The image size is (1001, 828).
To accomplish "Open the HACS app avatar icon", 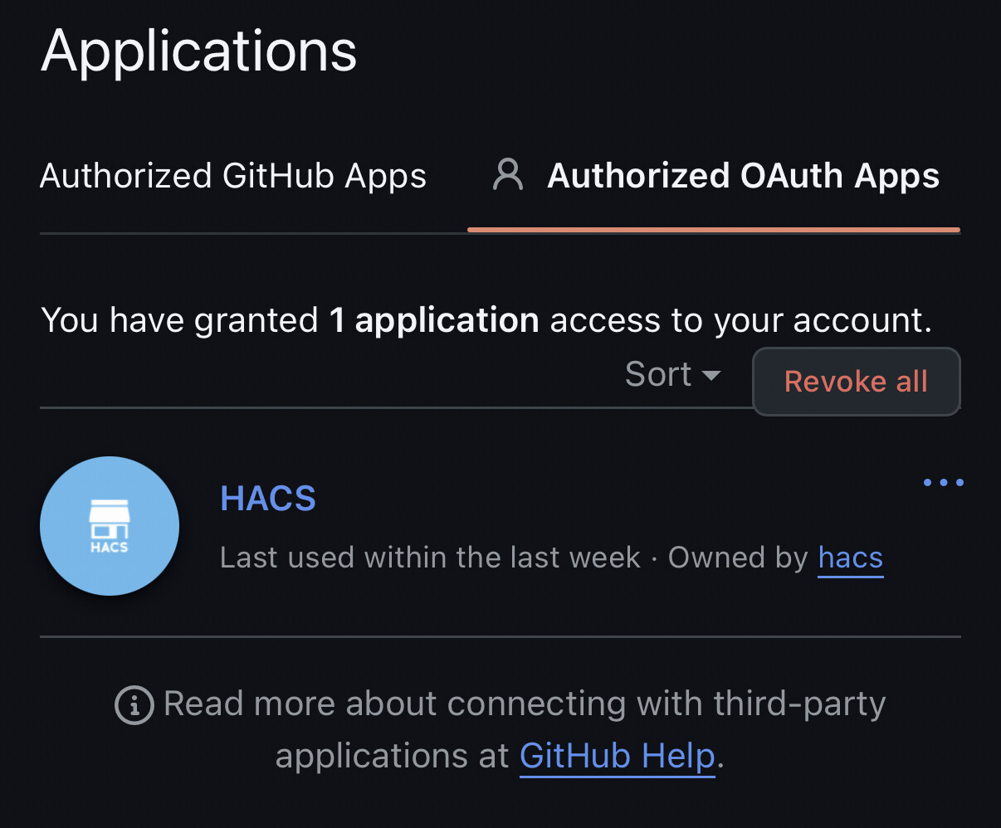I will [x=110, y=526].
